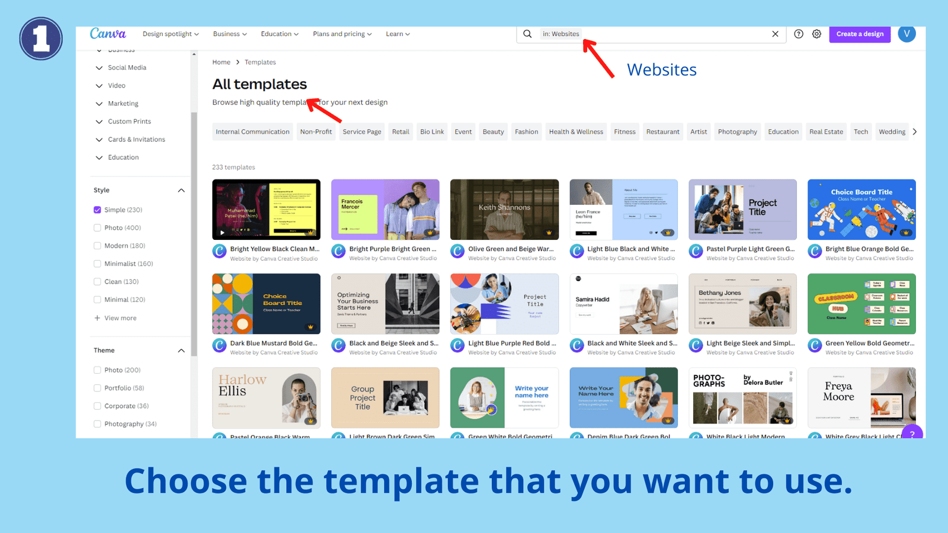The width and height of the screenshot is (948, 533).
Task: Click plus icon next to View more
Action: pyautogui.click(x=97, y=318)
